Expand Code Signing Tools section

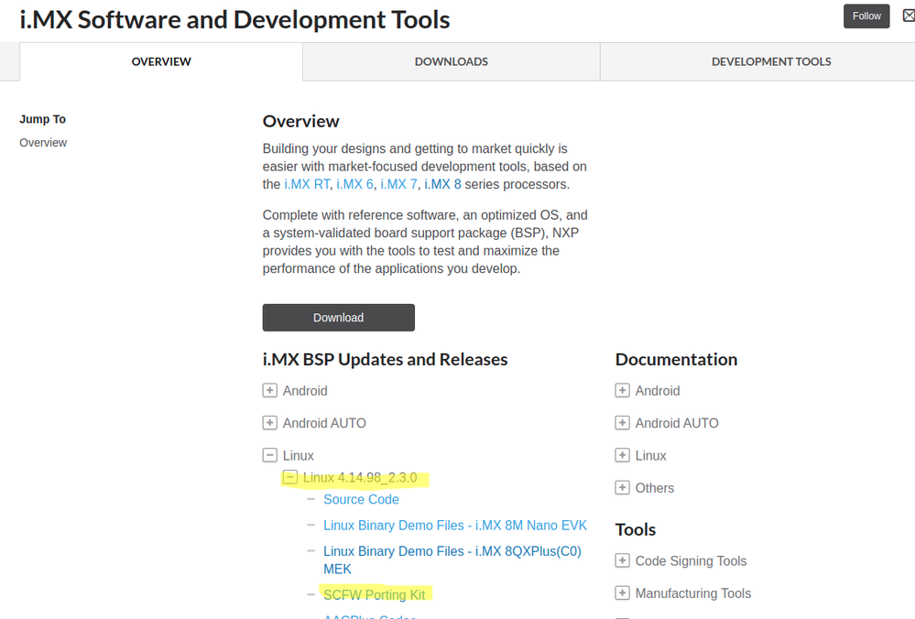(x=622, y=560)
